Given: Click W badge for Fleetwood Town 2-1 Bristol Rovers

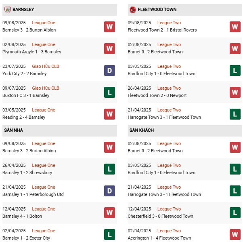Looking at the screenshot, I should click(x=235, y=27).
